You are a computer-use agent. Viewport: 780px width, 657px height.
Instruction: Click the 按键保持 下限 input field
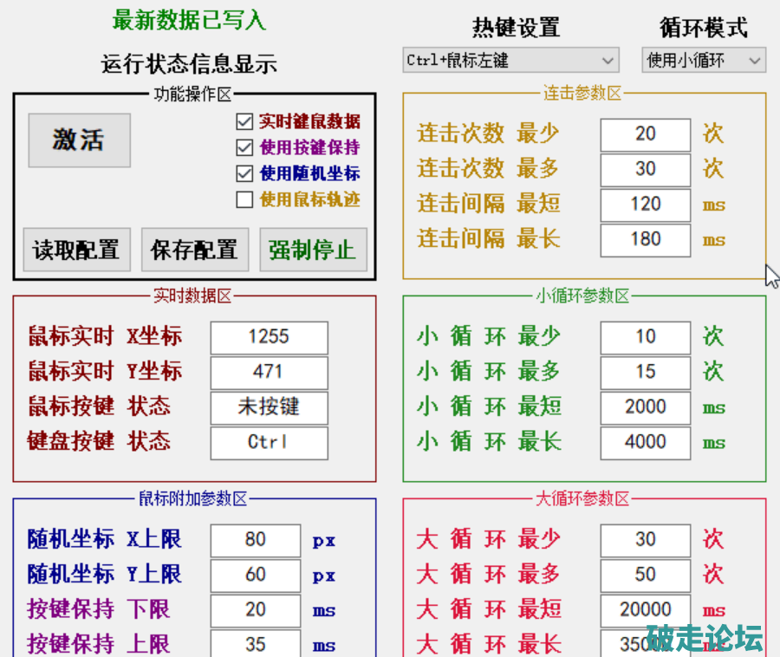tap(255, 610)
